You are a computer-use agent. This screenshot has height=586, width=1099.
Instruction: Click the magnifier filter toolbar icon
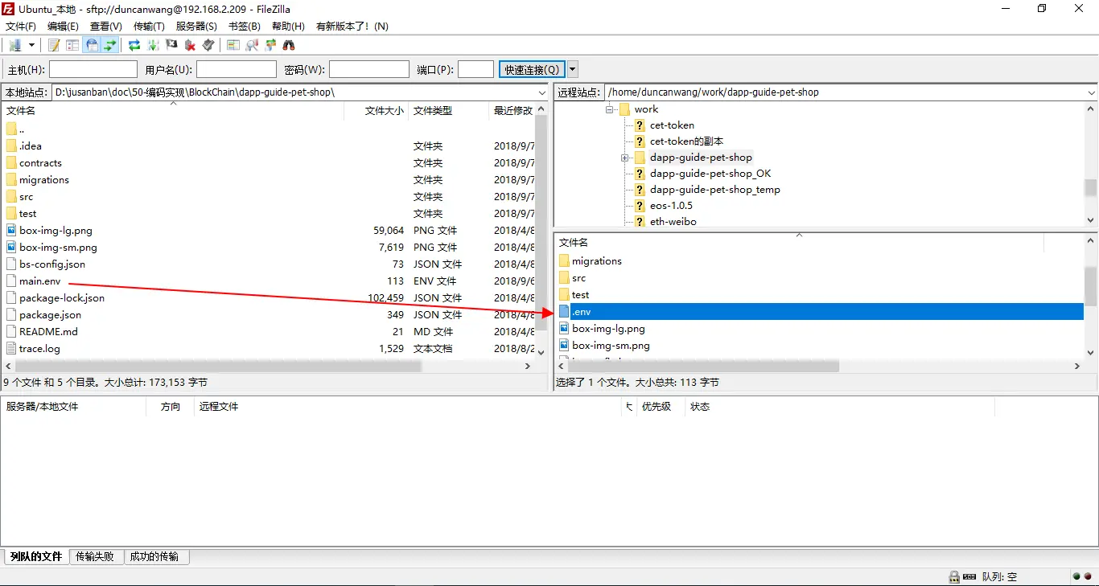(x=252, y=45)
